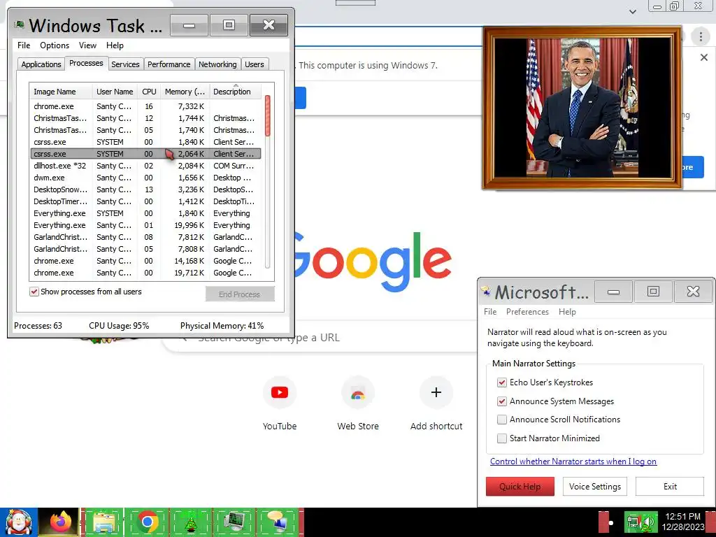This screenshot has height=537, width=716.
Task: Open Voice Settings in Narrator
Action: [x=595, y=487]
